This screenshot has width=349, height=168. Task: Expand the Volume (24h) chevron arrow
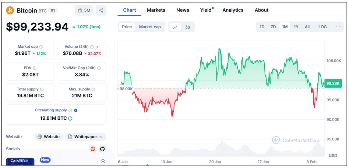97,47
